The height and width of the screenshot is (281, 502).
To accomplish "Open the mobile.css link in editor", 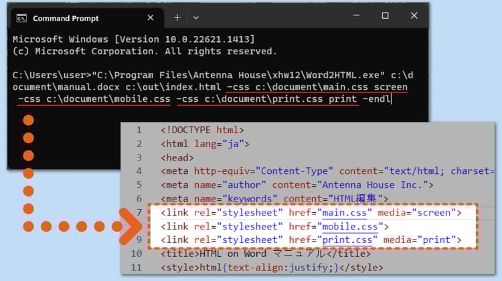I will (x=349, y=226).
